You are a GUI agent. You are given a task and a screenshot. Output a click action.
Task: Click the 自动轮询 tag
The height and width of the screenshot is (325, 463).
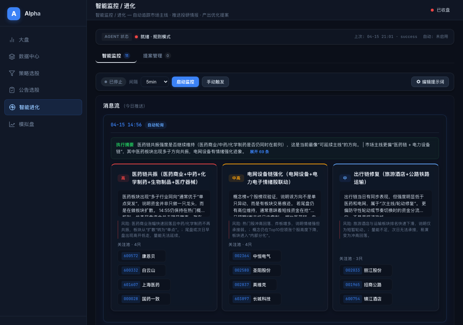(x=156, y=125)
